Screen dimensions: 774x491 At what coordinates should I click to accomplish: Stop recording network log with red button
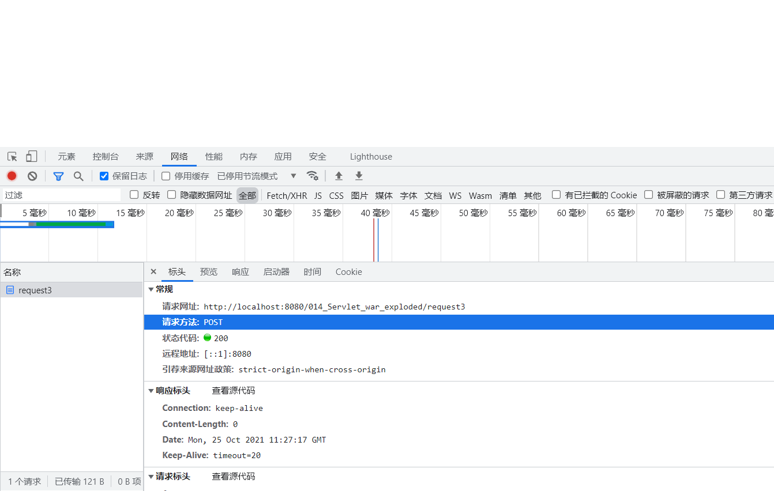tap(12, 176)
